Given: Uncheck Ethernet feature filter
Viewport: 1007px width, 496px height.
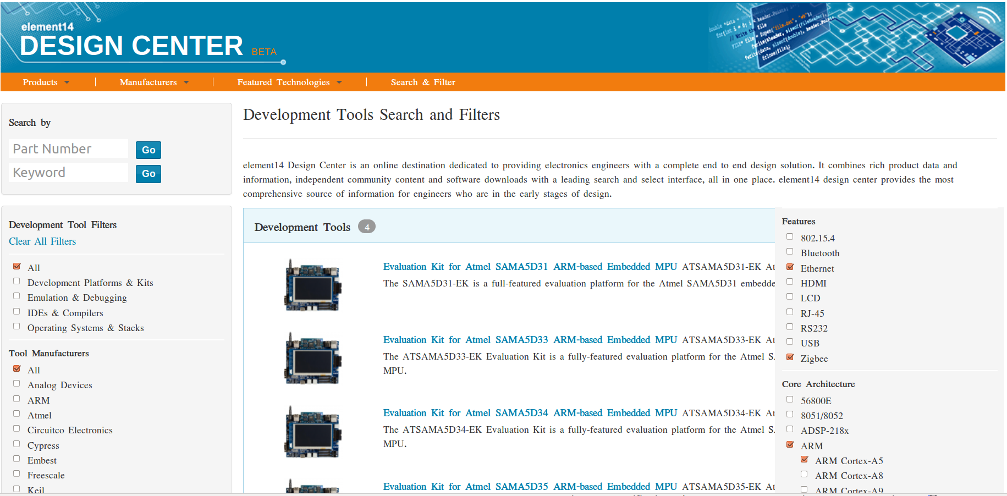Looking at the screenshot, I should (x=790, y=267).
